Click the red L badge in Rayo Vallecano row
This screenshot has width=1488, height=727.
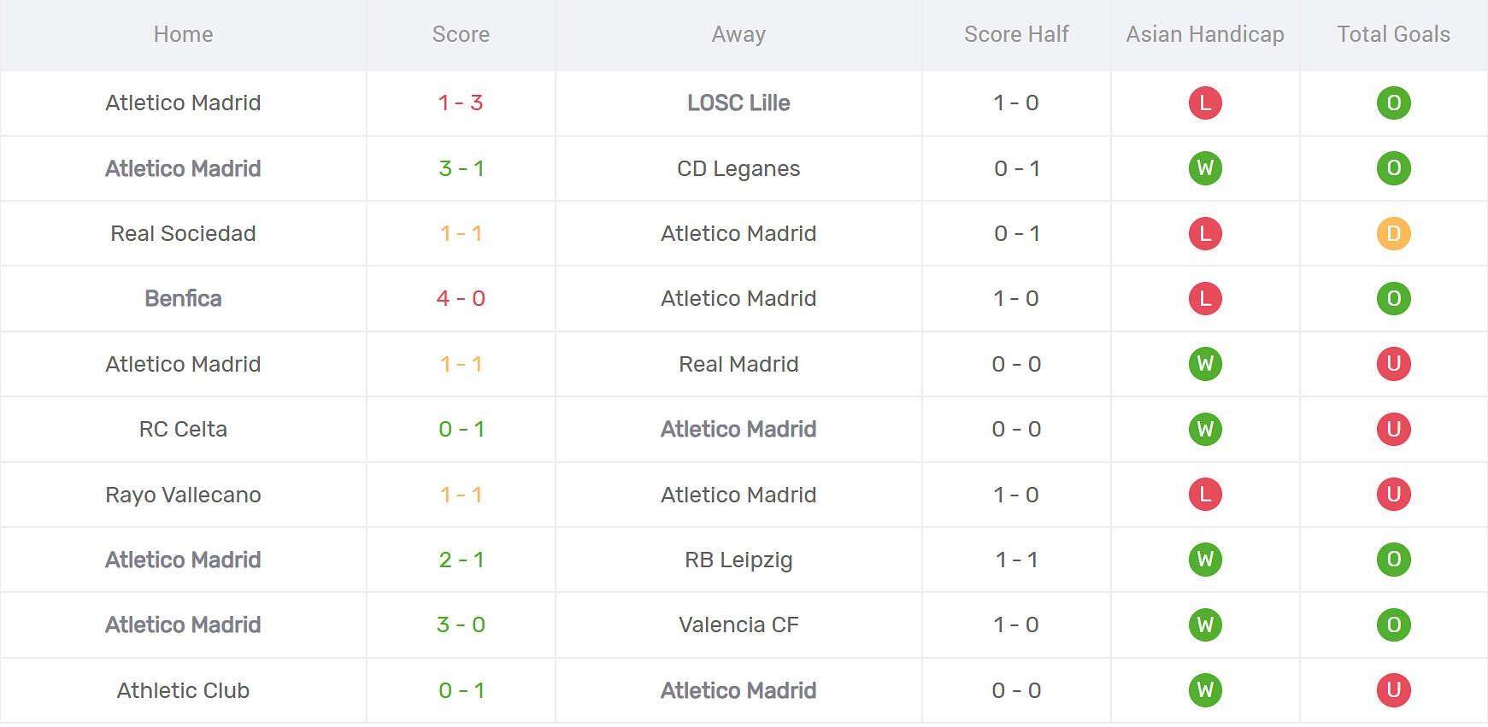(x=1205, y=495)
